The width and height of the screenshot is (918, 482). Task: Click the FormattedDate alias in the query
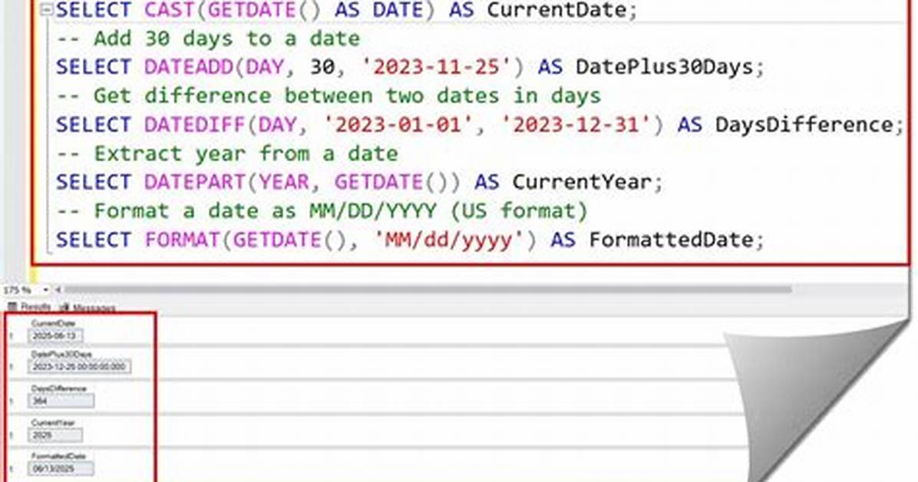click(670, 239)
